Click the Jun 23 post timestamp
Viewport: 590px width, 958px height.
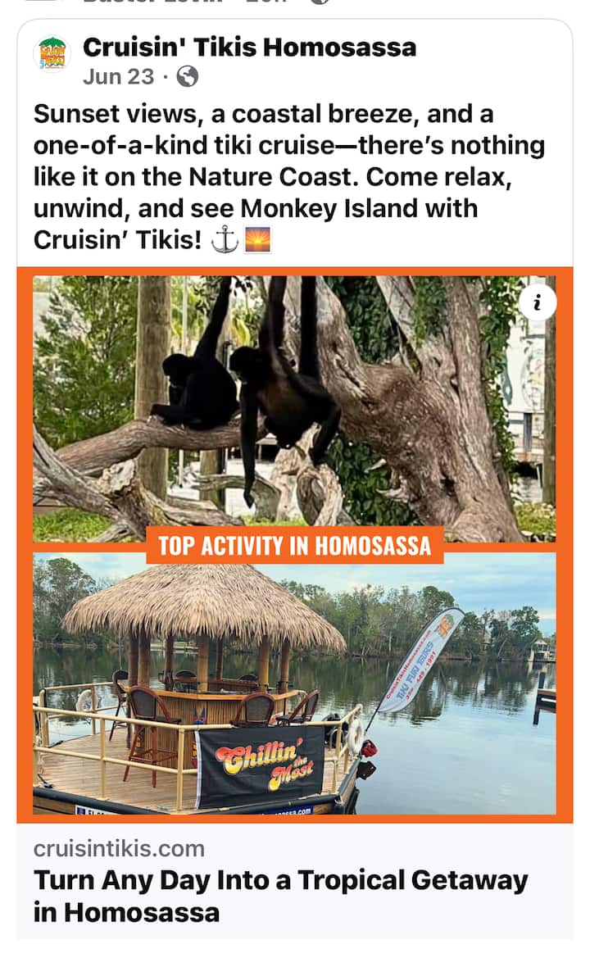pos(119,77)
